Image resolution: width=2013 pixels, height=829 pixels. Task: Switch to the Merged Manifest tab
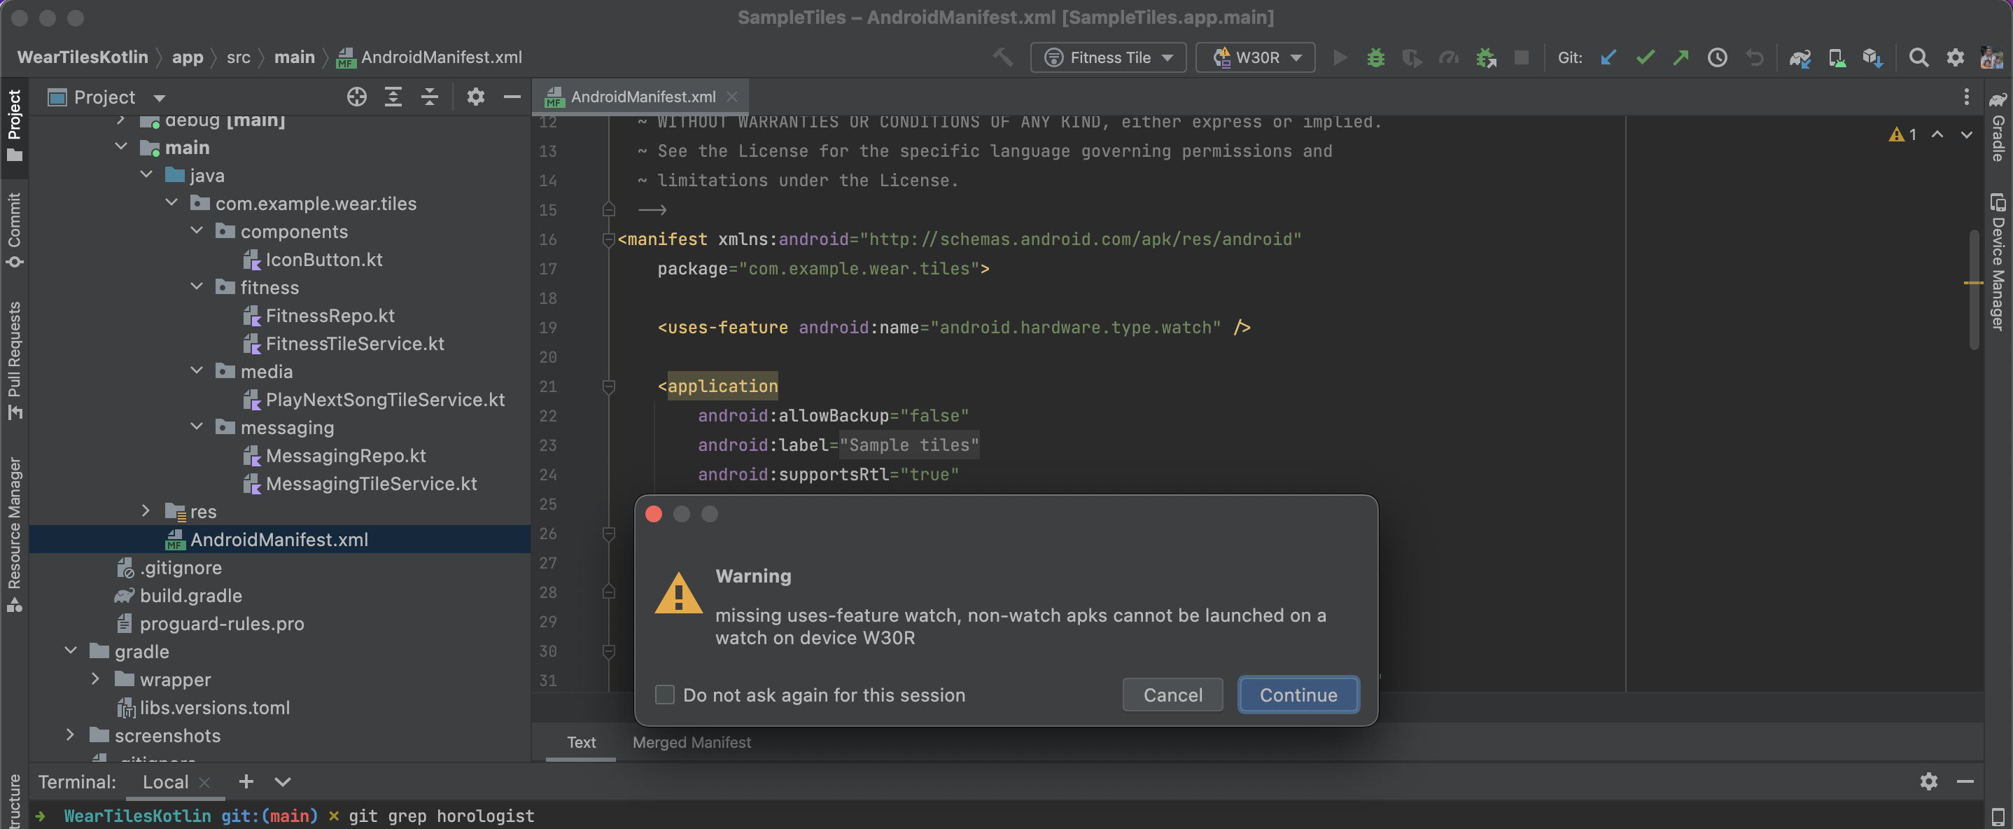click(x=691, y=741)
